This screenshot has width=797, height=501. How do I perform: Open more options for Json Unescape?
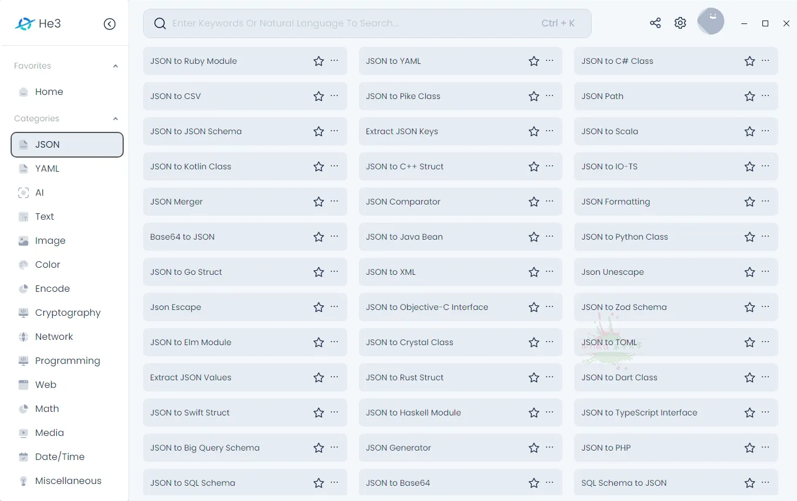tap(765, 271)
